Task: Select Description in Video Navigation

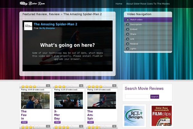Action: (x=148, y=25)
